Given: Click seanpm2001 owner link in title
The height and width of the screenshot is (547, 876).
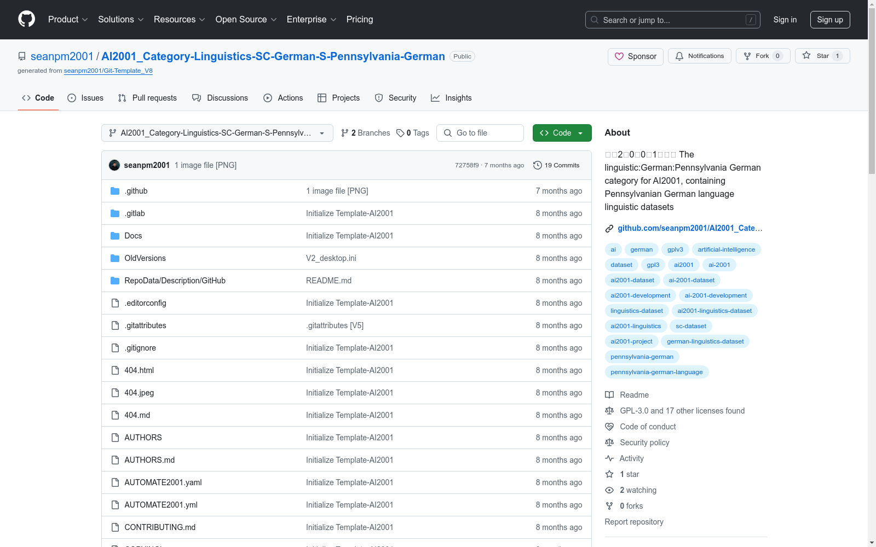Looking at the screenshot, I should (x=62, y=56).
